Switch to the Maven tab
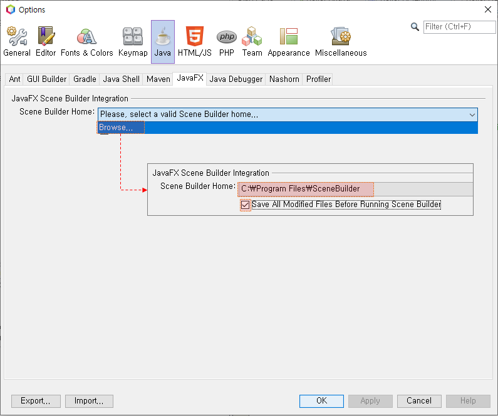The height and width of the screenshot is (416, 498). (x=158, y=79)
